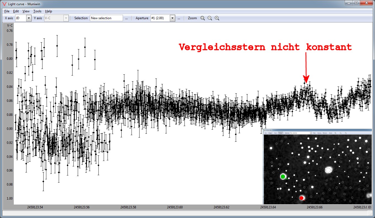This screenshot has height=218, width=375.
Task: Toggle Mixed view in Choose stars panel
Action: [x=280, y=133]
